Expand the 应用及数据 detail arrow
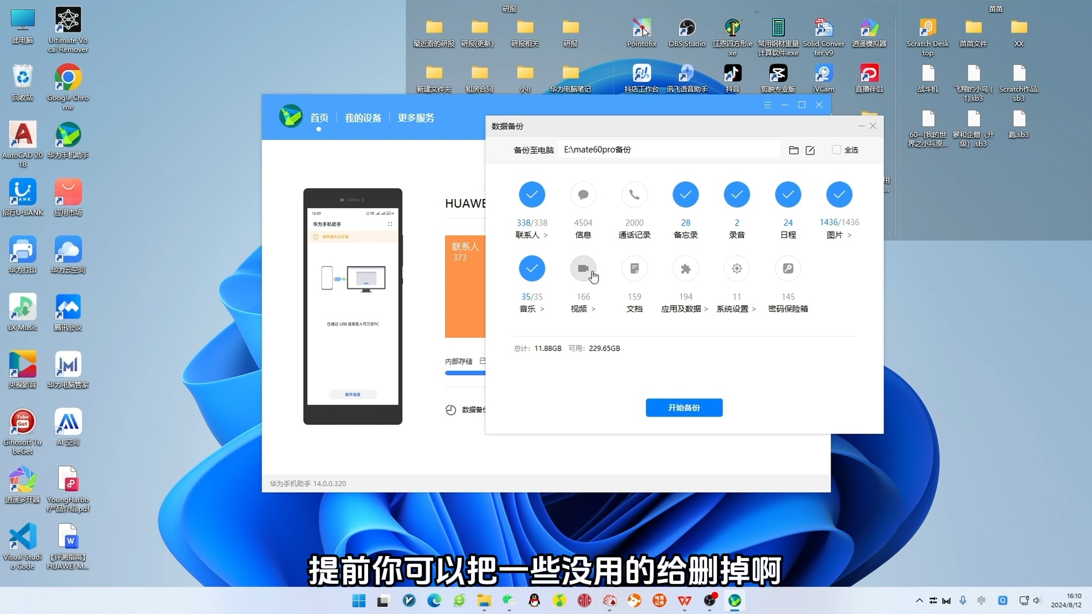The width and height of the screenshot is (1092, 614). click(706, 309)
